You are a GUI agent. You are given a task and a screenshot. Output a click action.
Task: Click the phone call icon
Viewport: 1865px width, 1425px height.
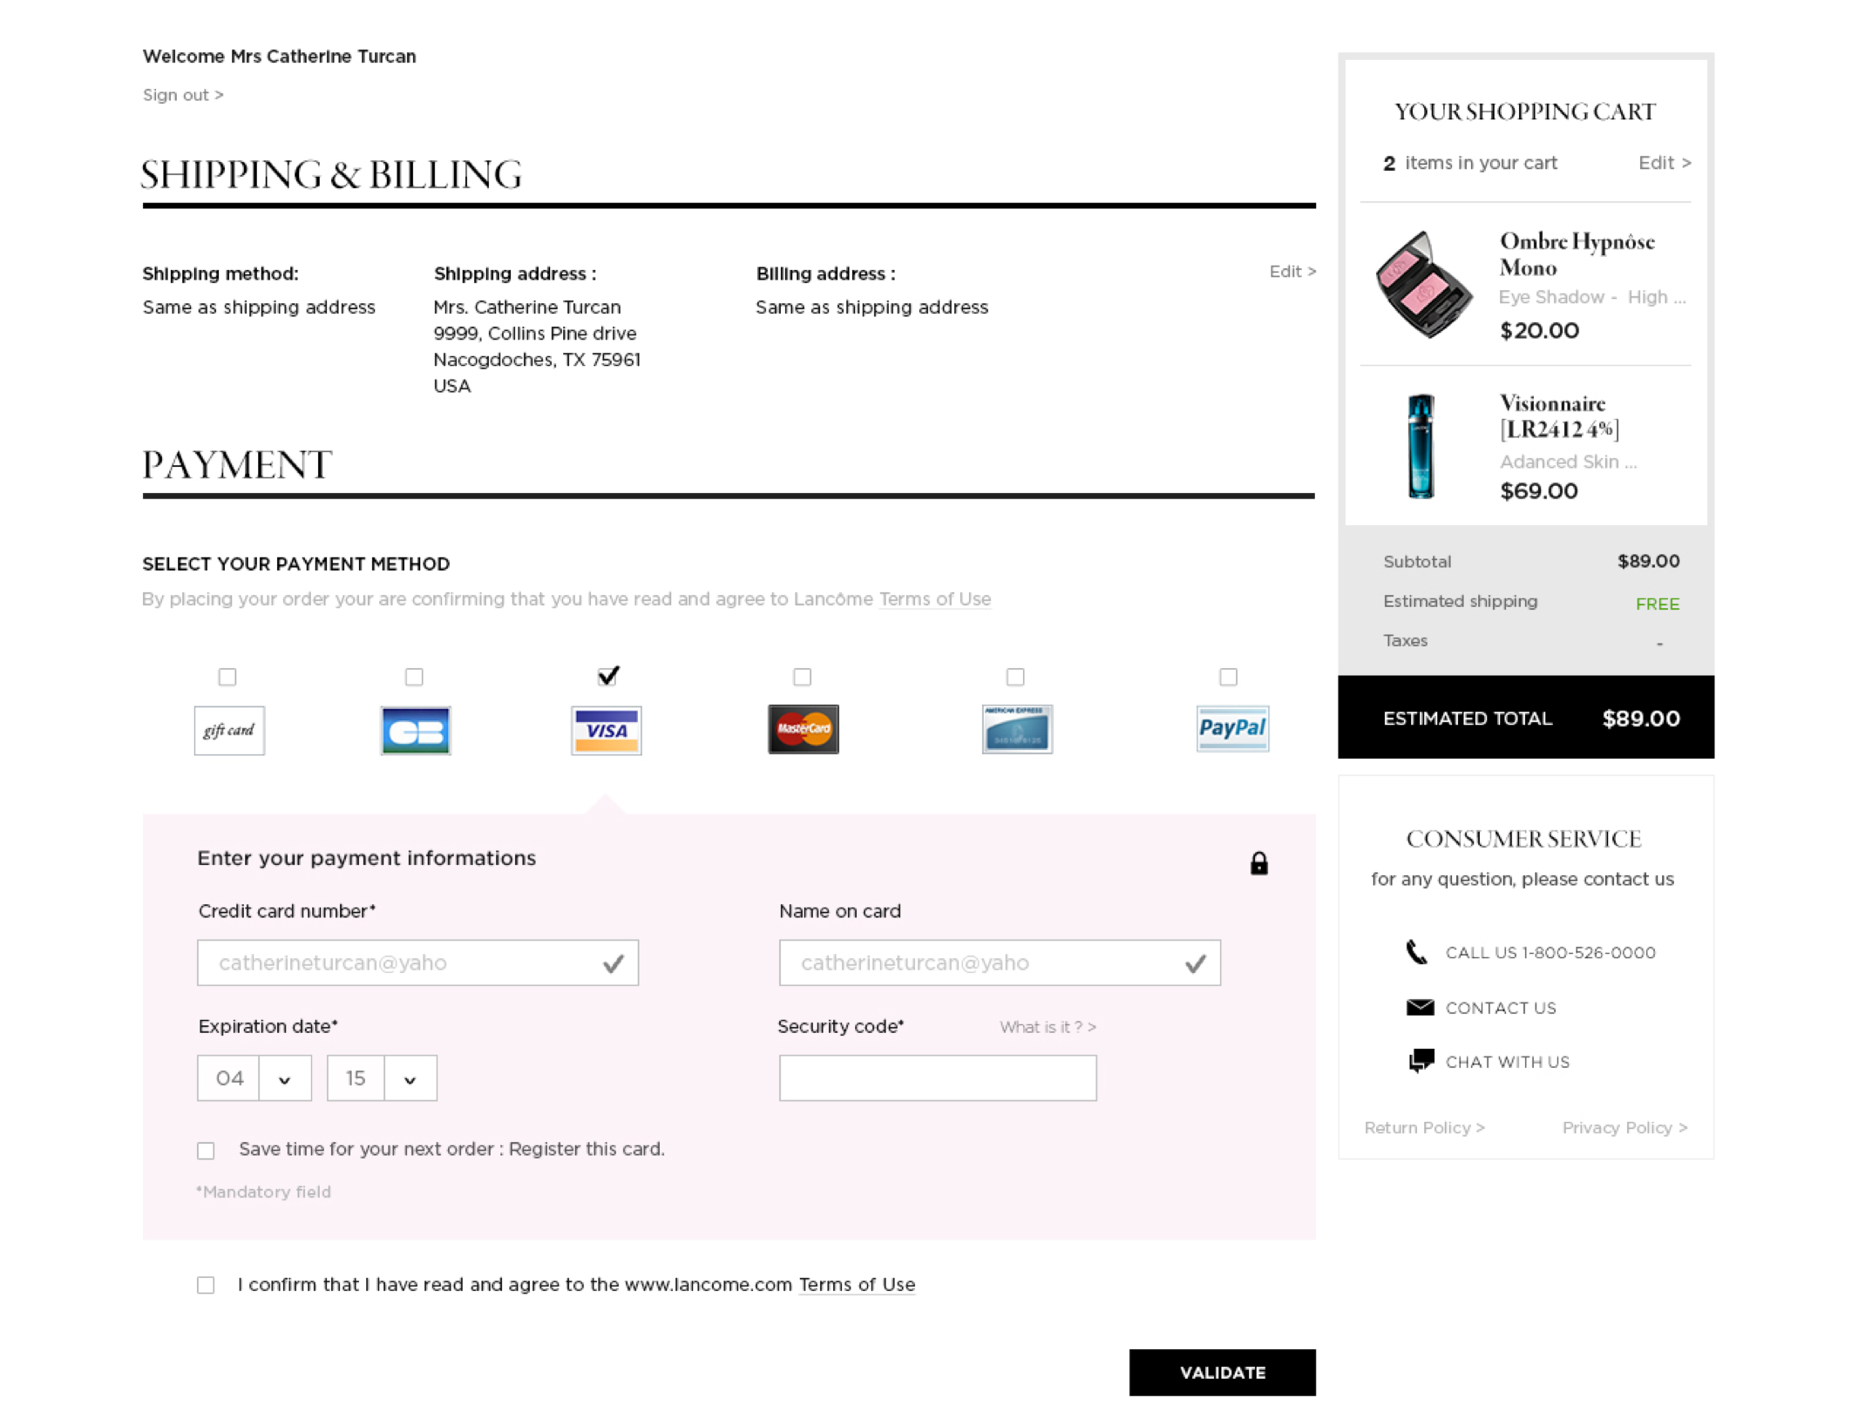point(1417,952)
